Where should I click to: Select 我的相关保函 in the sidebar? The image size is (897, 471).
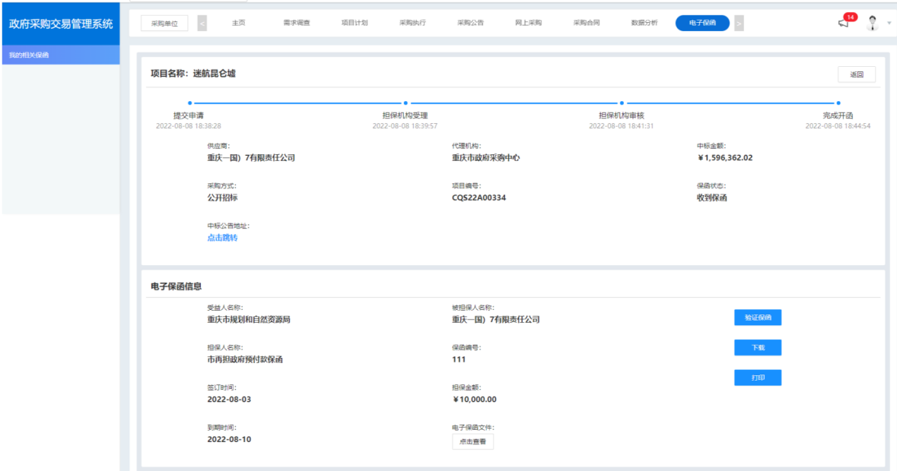coord(29,55)
